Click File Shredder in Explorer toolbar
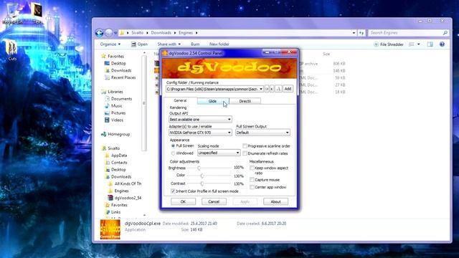Viewport: 459px width, 258px height. tap(389, 44)
